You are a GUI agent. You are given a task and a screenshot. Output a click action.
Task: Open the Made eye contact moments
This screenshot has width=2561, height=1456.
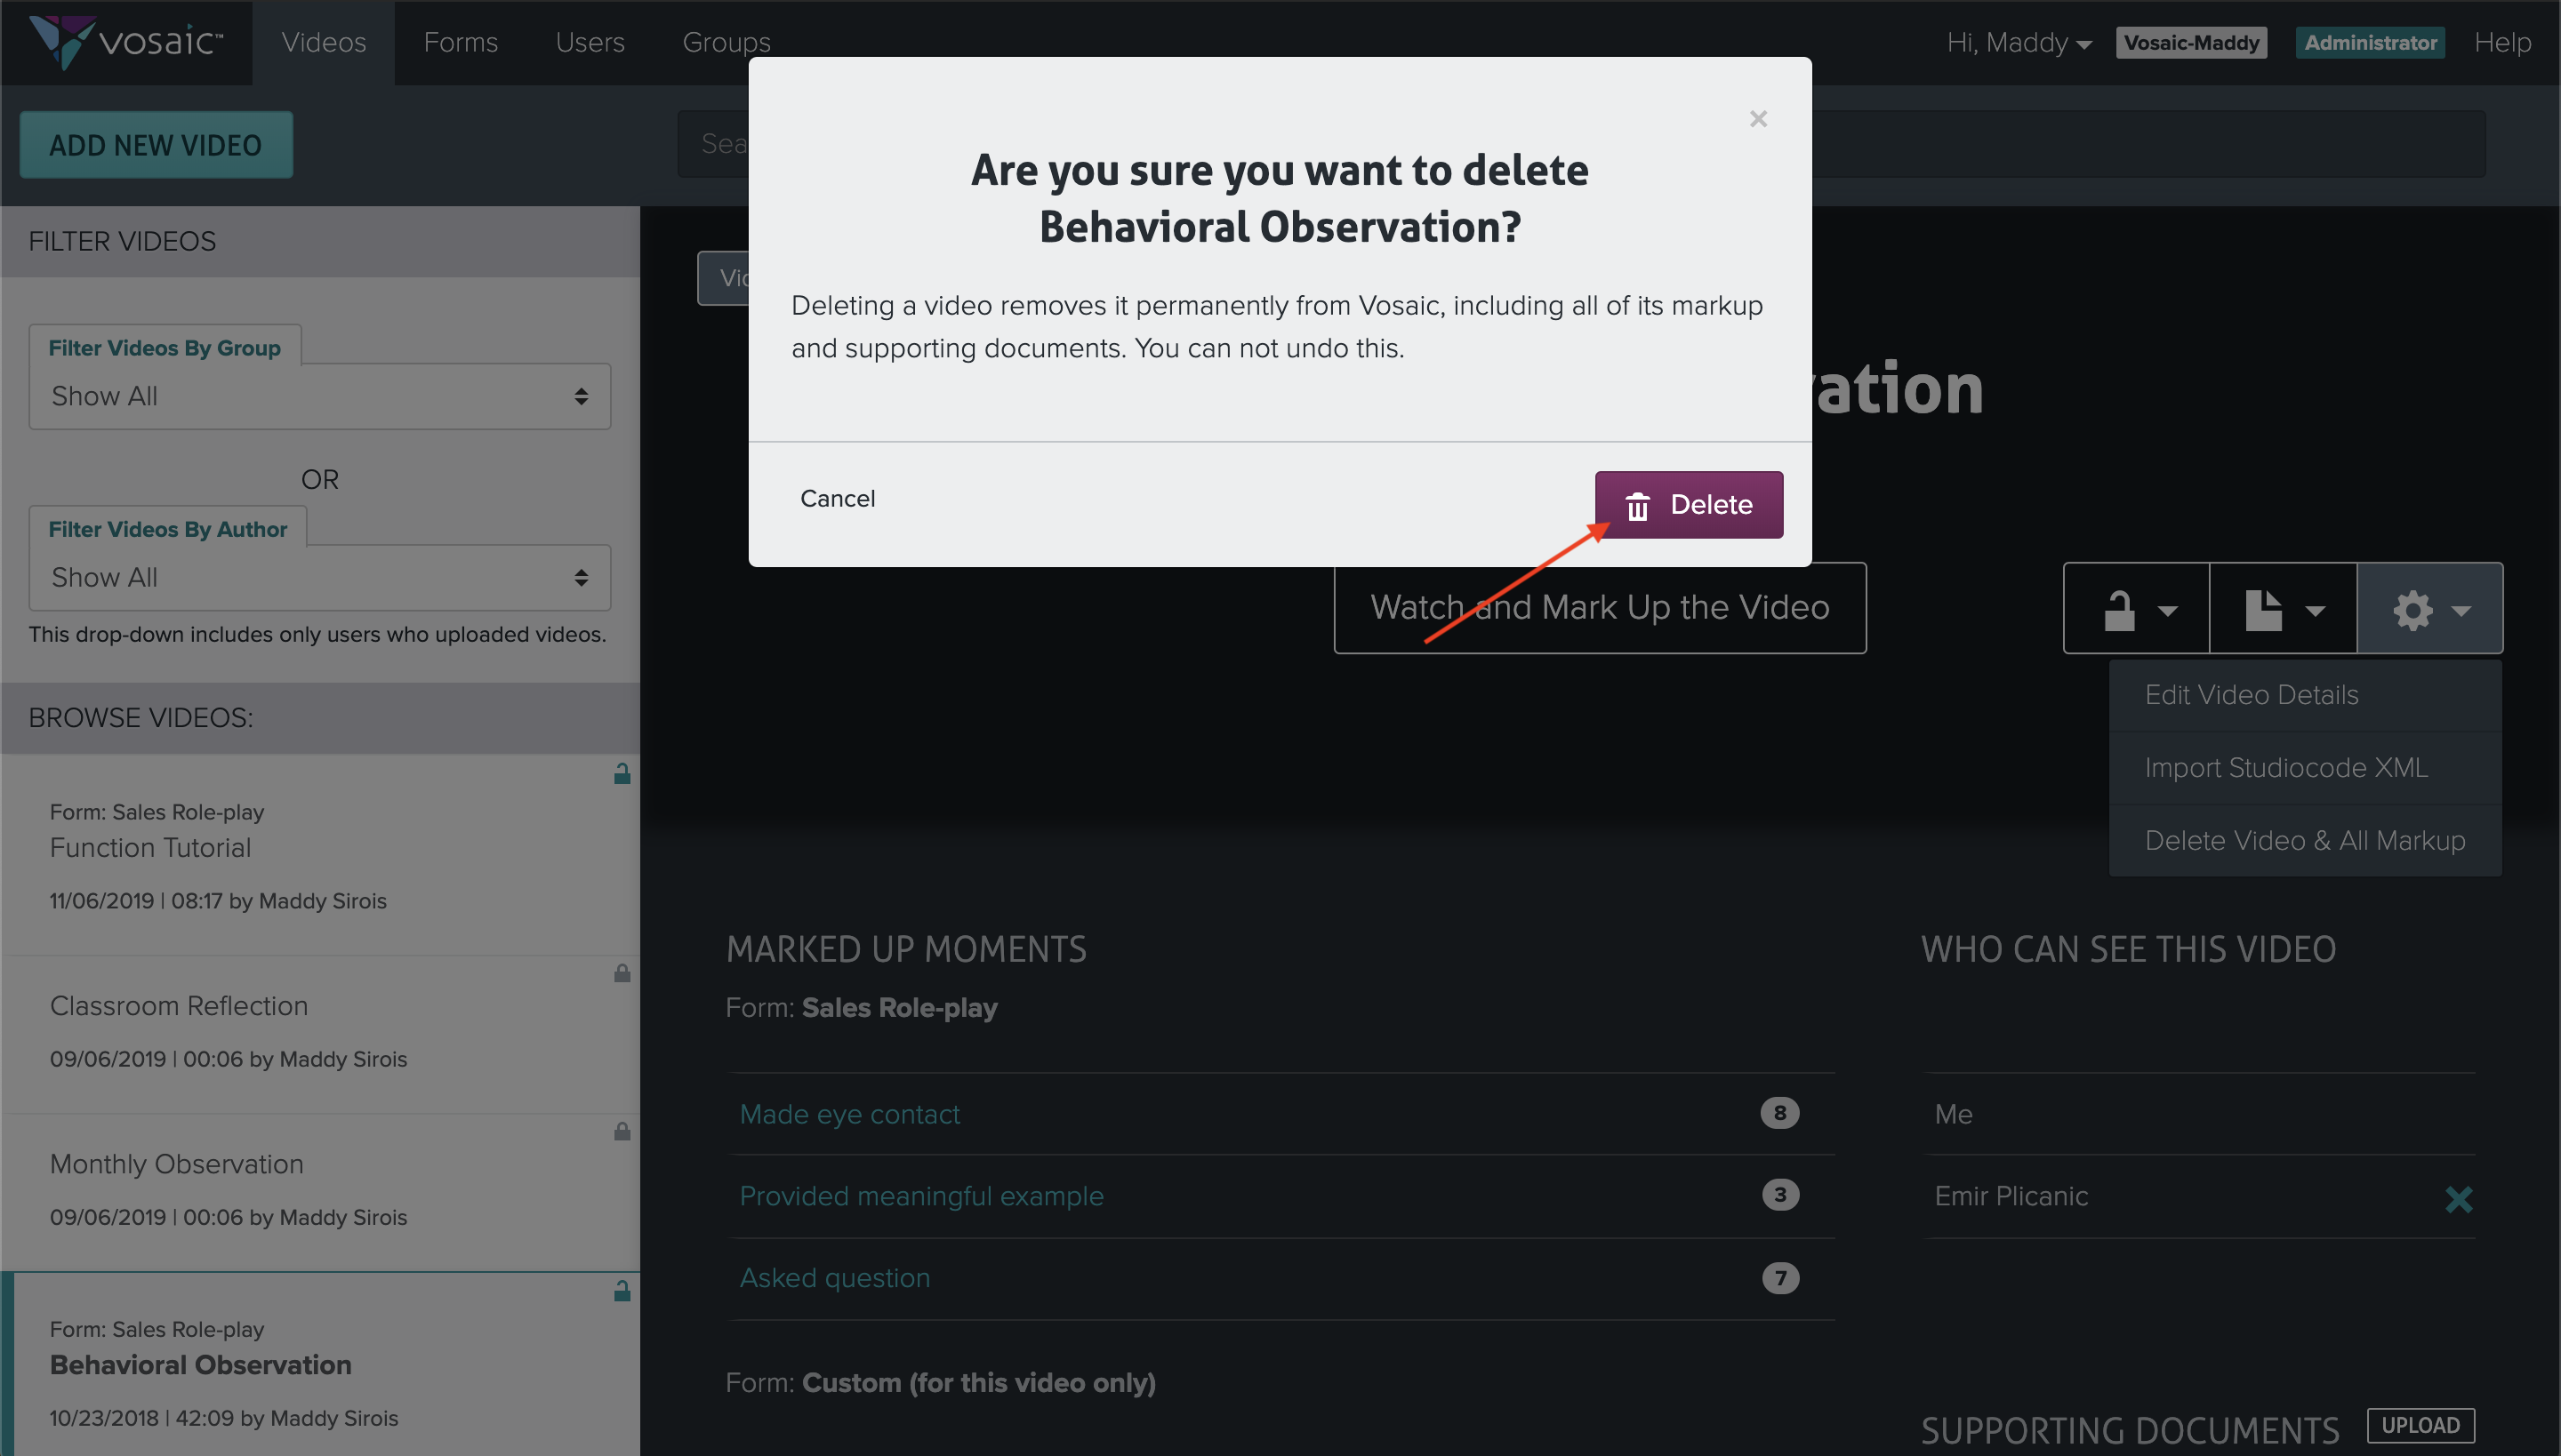[849, 1114]
